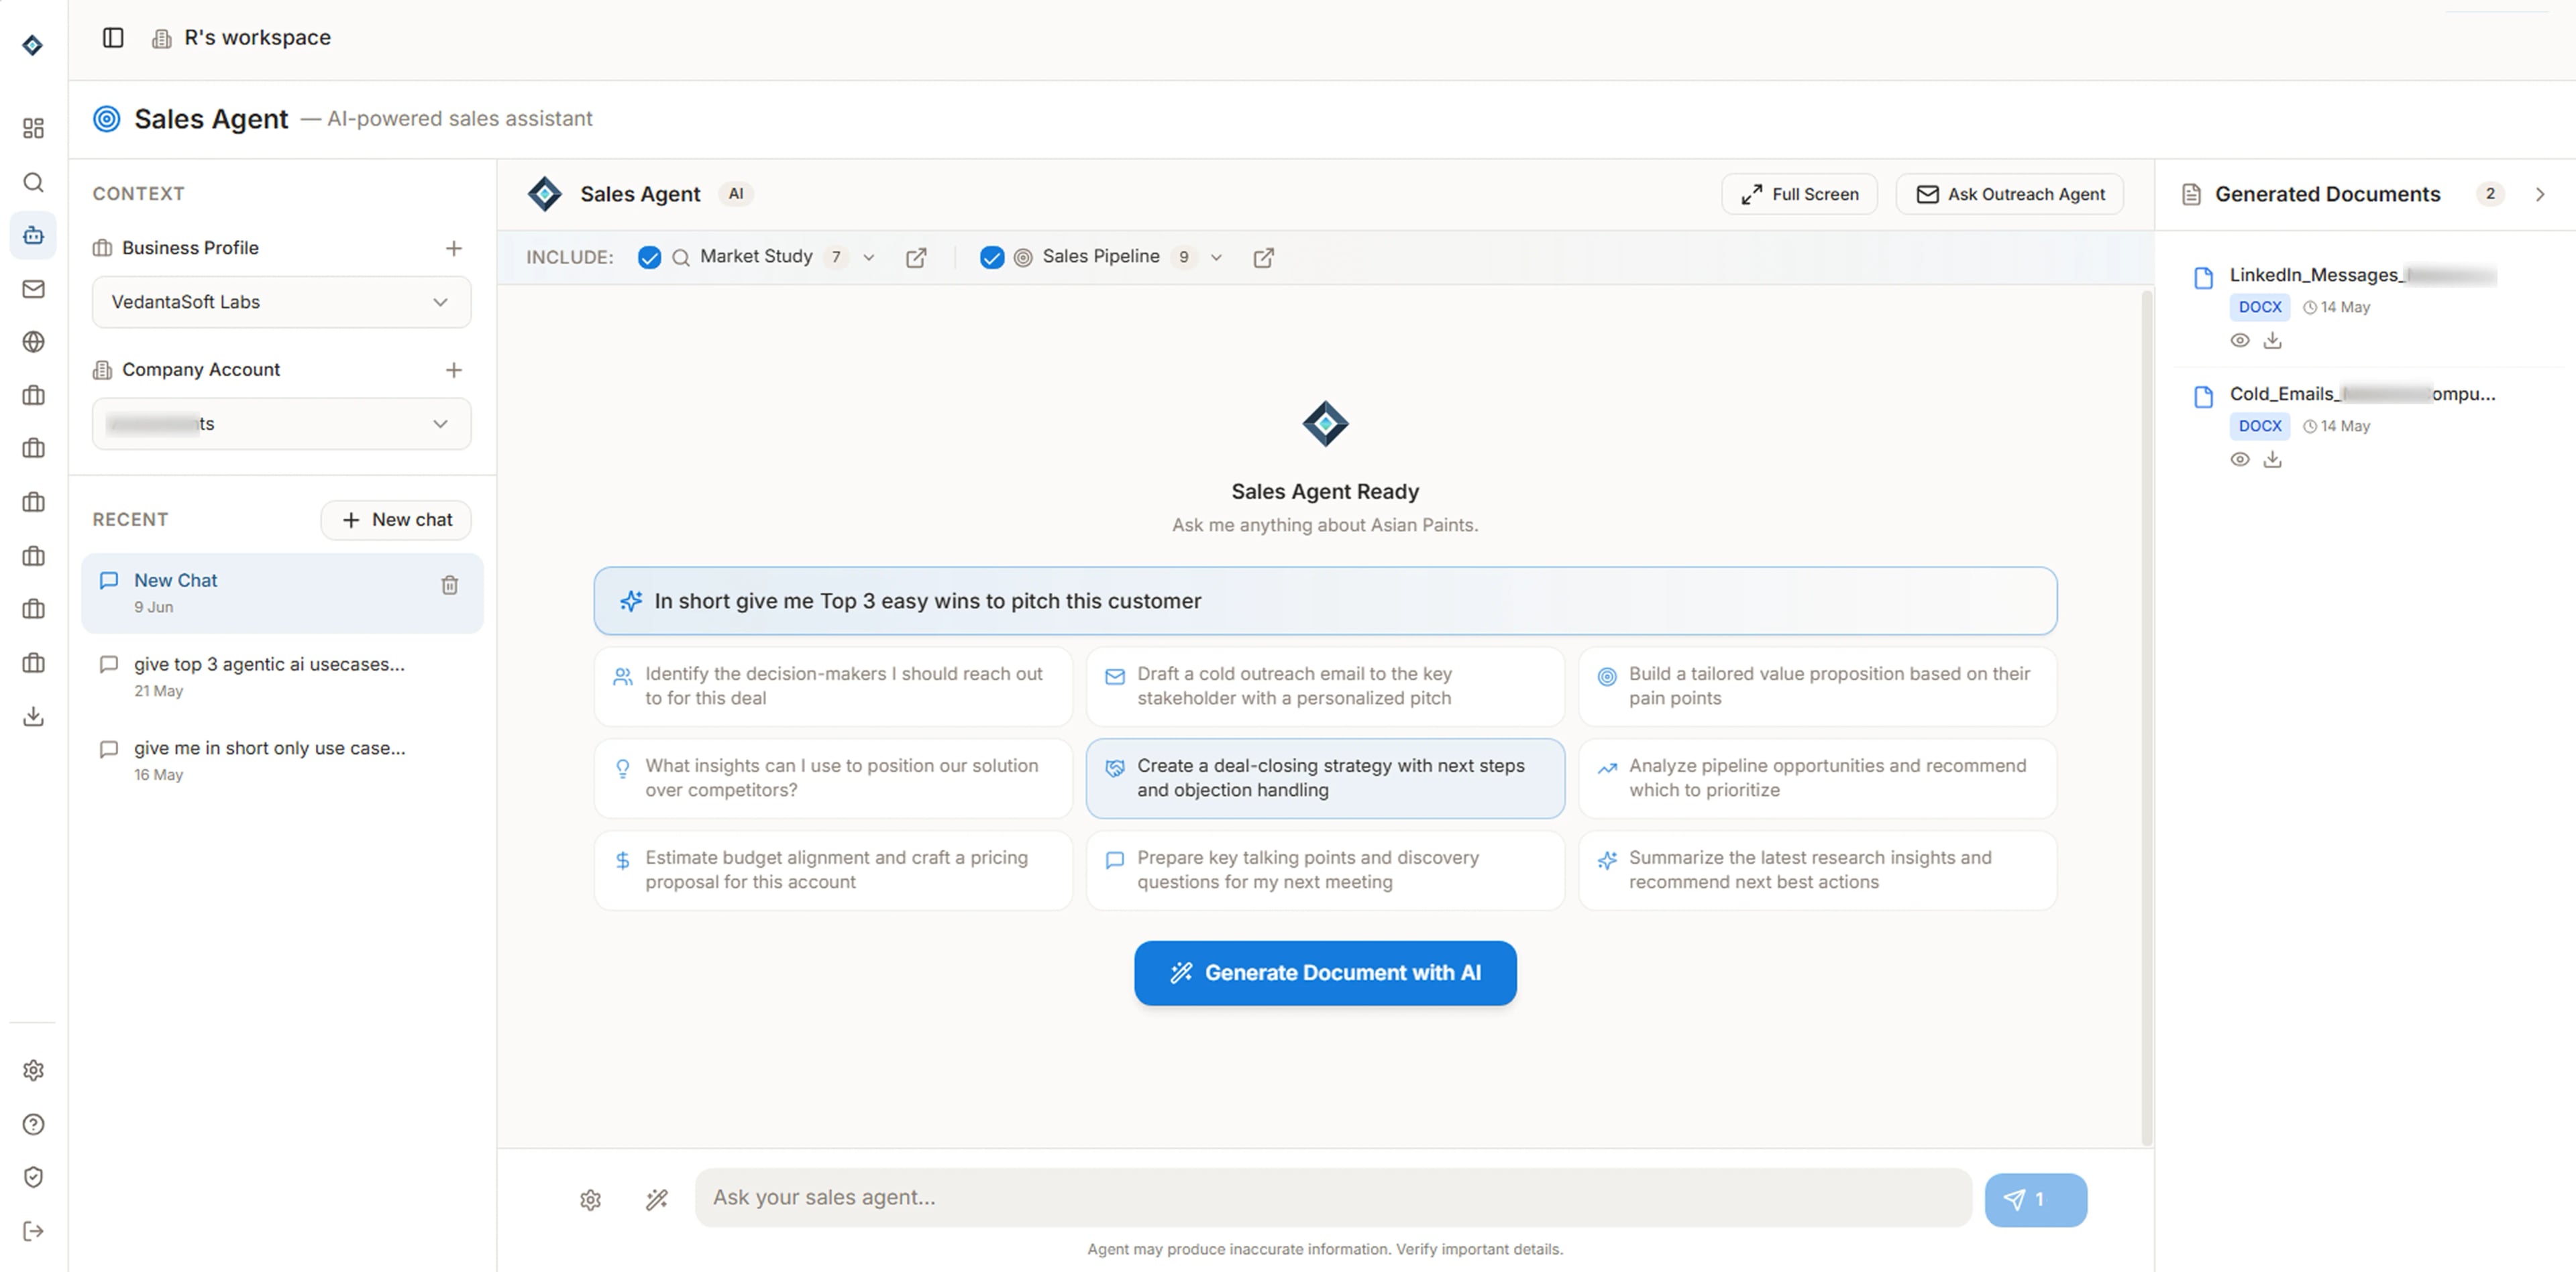The width and height of the screenshot is (2576, 1272).
Task: Select 'Analyze pipeline opportunities' suggestion card
Action: 1817,777
